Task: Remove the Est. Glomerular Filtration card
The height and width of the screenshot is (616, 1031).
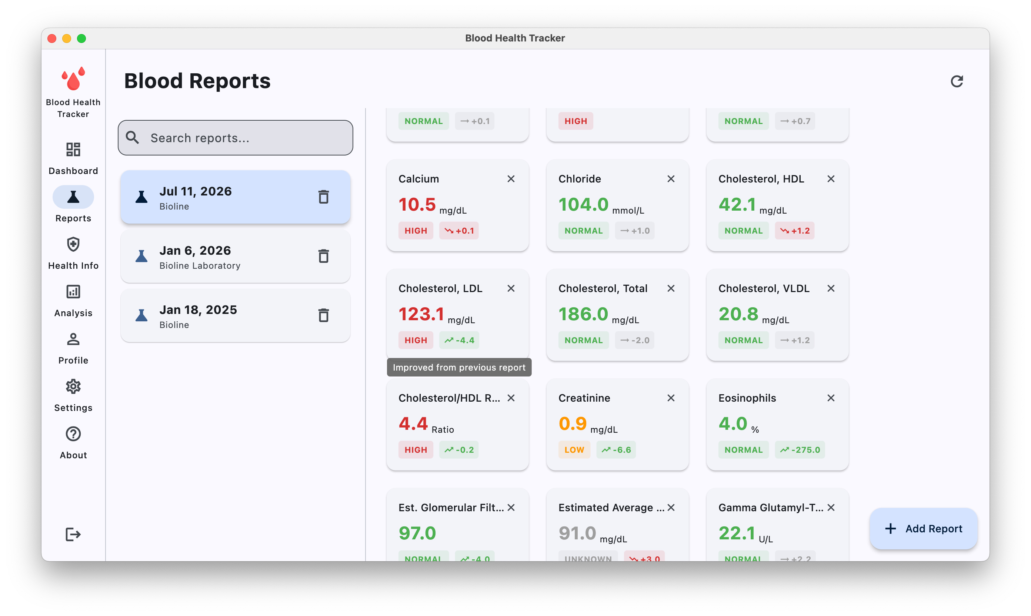Action: point(511,508)
